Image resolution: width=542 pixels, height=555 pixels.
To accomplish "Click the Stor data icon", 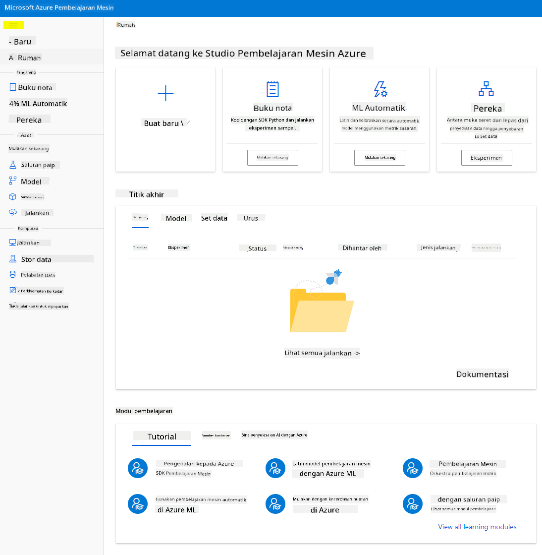I will [13, 259].
